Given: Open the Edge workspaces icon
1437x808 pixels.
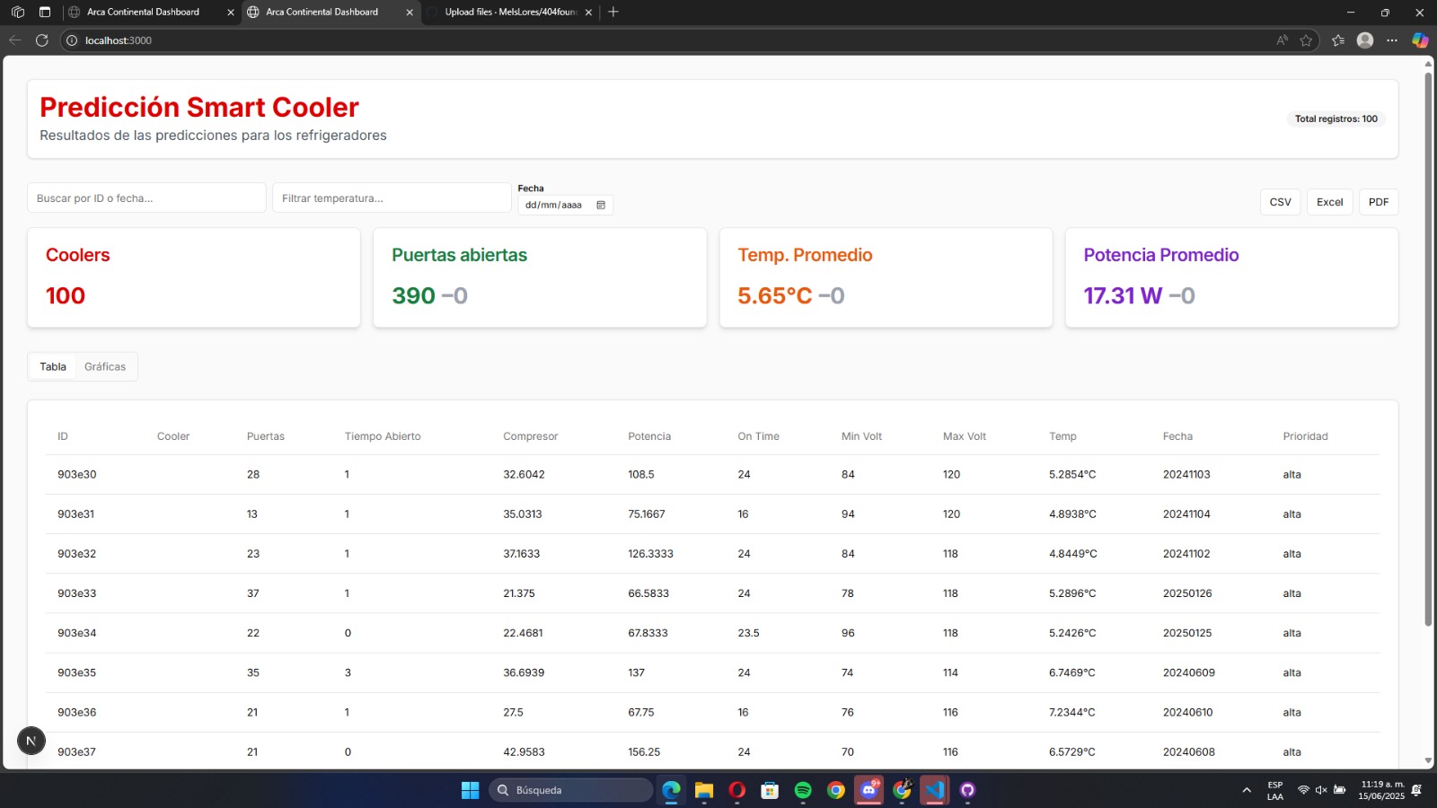Looking at the screenshot, I should [x=18, y=13].
